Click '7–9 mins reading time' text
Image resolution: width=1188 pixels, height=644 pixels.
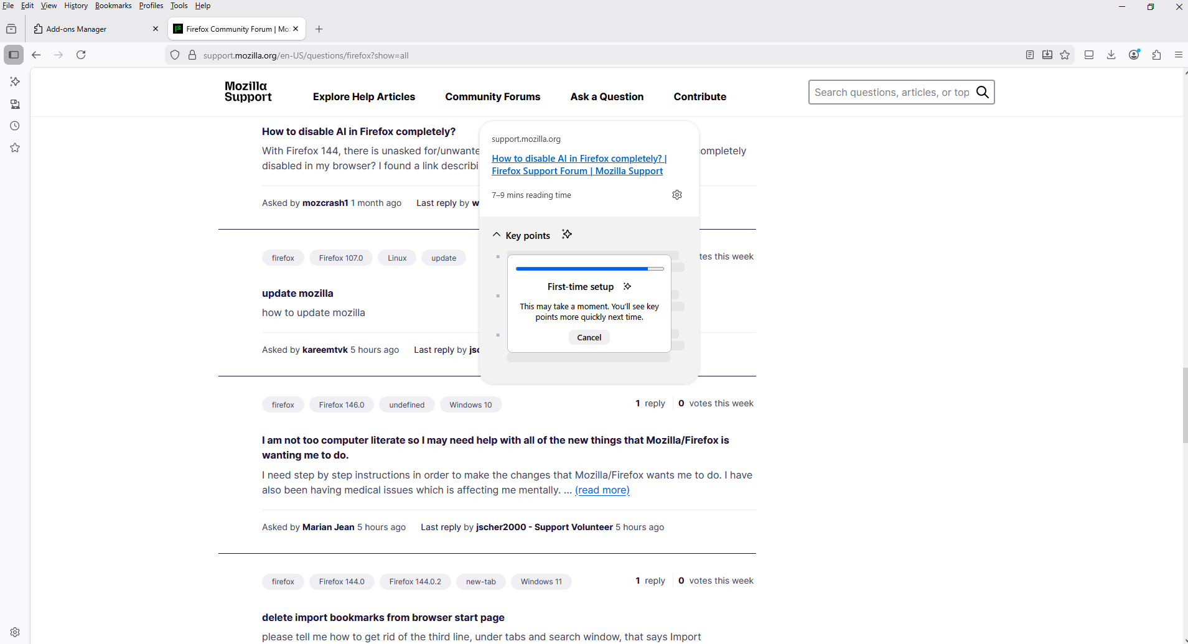(531, 195)
